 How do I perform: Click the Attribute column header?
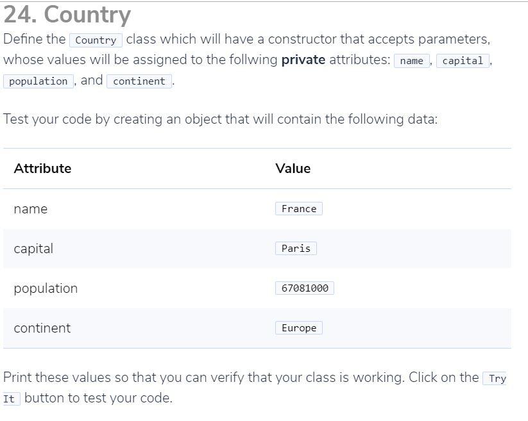pyautogui.click(x=43, y=169)
